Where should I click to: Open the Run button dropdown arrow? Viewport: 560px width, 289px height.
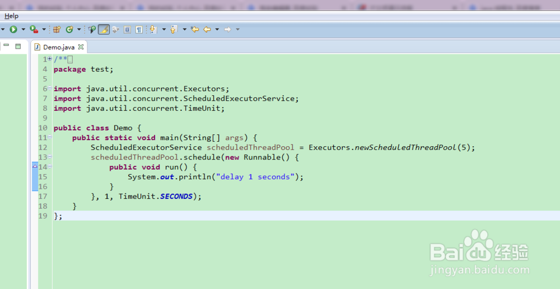tap(23, 29)
